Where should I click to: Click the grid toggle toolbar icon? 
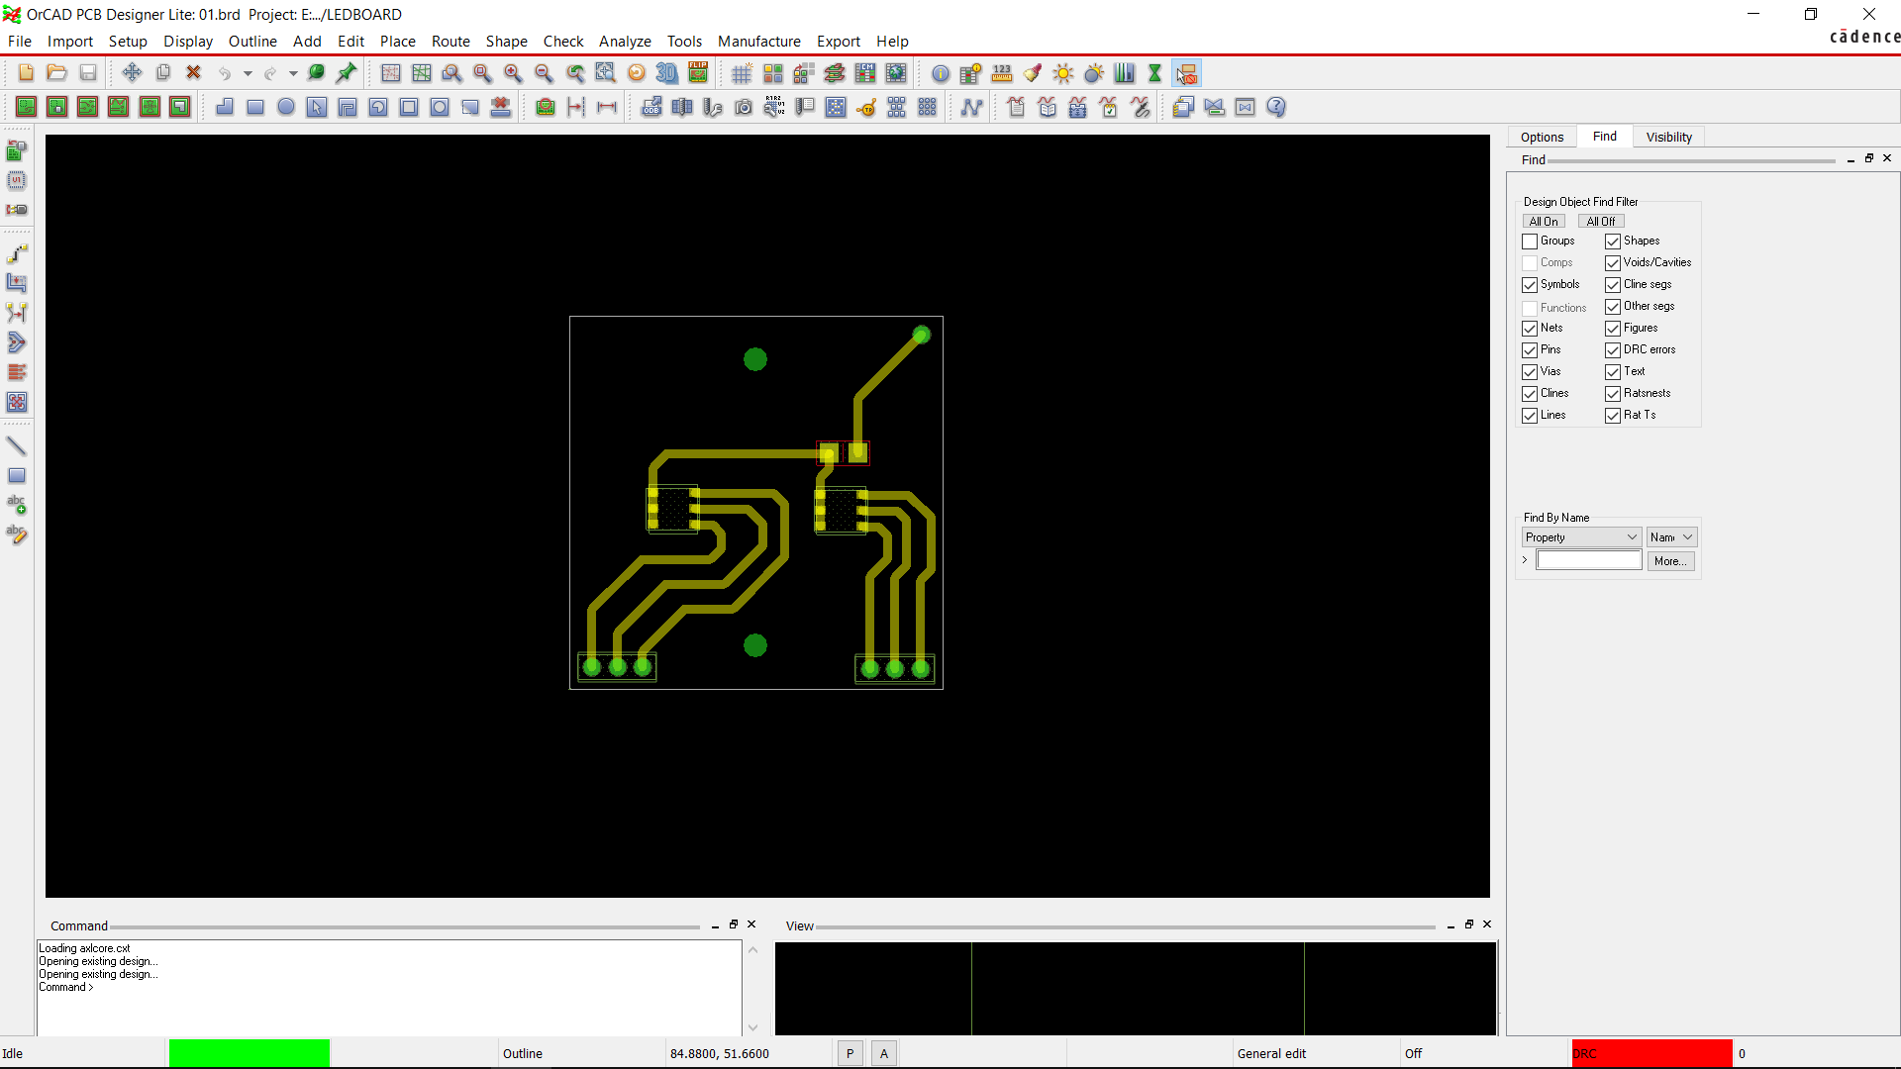(x=742, y=73)
